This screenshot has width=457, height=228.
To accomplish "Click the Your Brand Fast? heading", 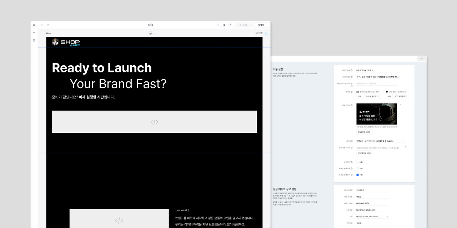I will (118, 84).
